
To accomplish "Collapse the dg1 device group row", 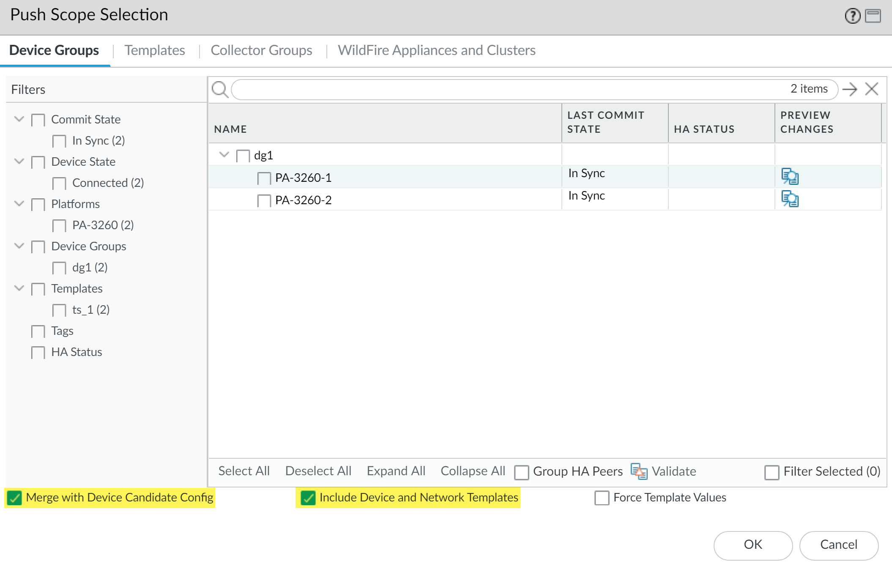I will pyautogui.click(x=224, y=155).
